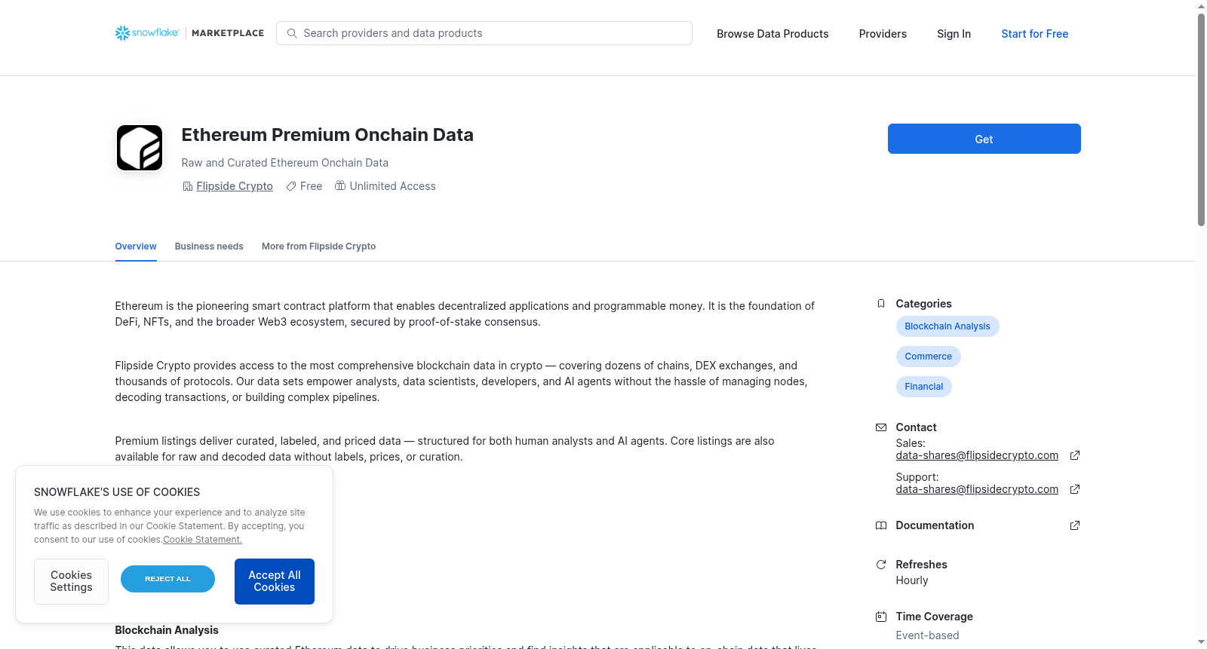Click the Contact envelope icon
The width and height of the screenshot is (1207, 649).
(880, 427)
